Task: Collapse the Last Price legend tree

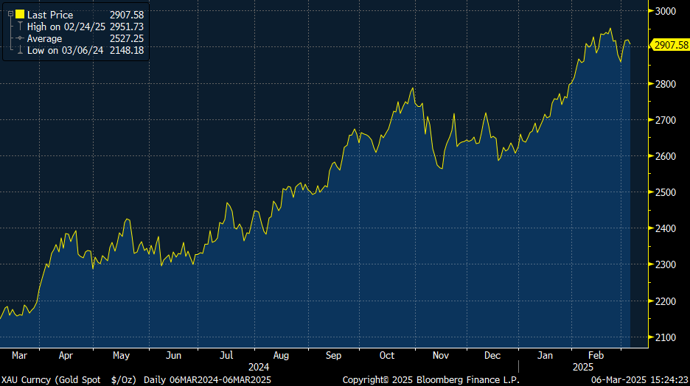Action: (x=9, y=14)
